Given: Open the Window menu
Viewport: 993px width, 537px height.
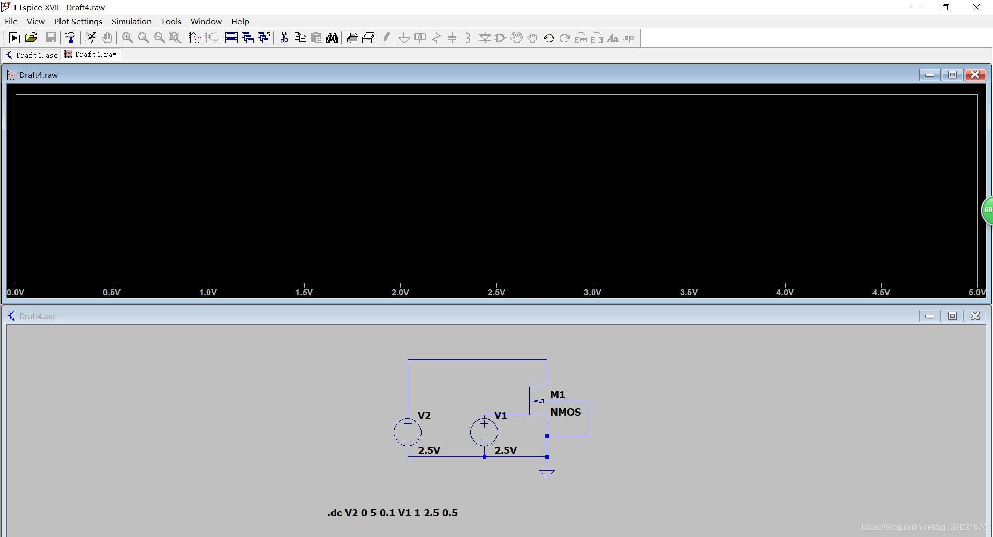Looking at the screenshot, I should pyautogui.click(x=206, y=21).
